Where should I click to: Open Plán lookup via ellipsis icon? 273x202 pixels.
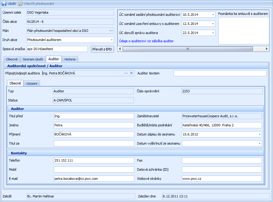[x=111, y=31]
